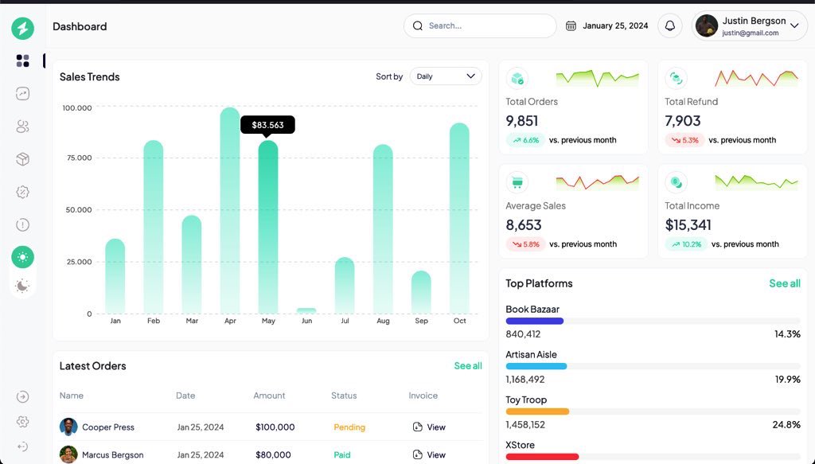Click the Total Income coin icon
This screenshot has width=815, height=464.
(x=676, y=181)
